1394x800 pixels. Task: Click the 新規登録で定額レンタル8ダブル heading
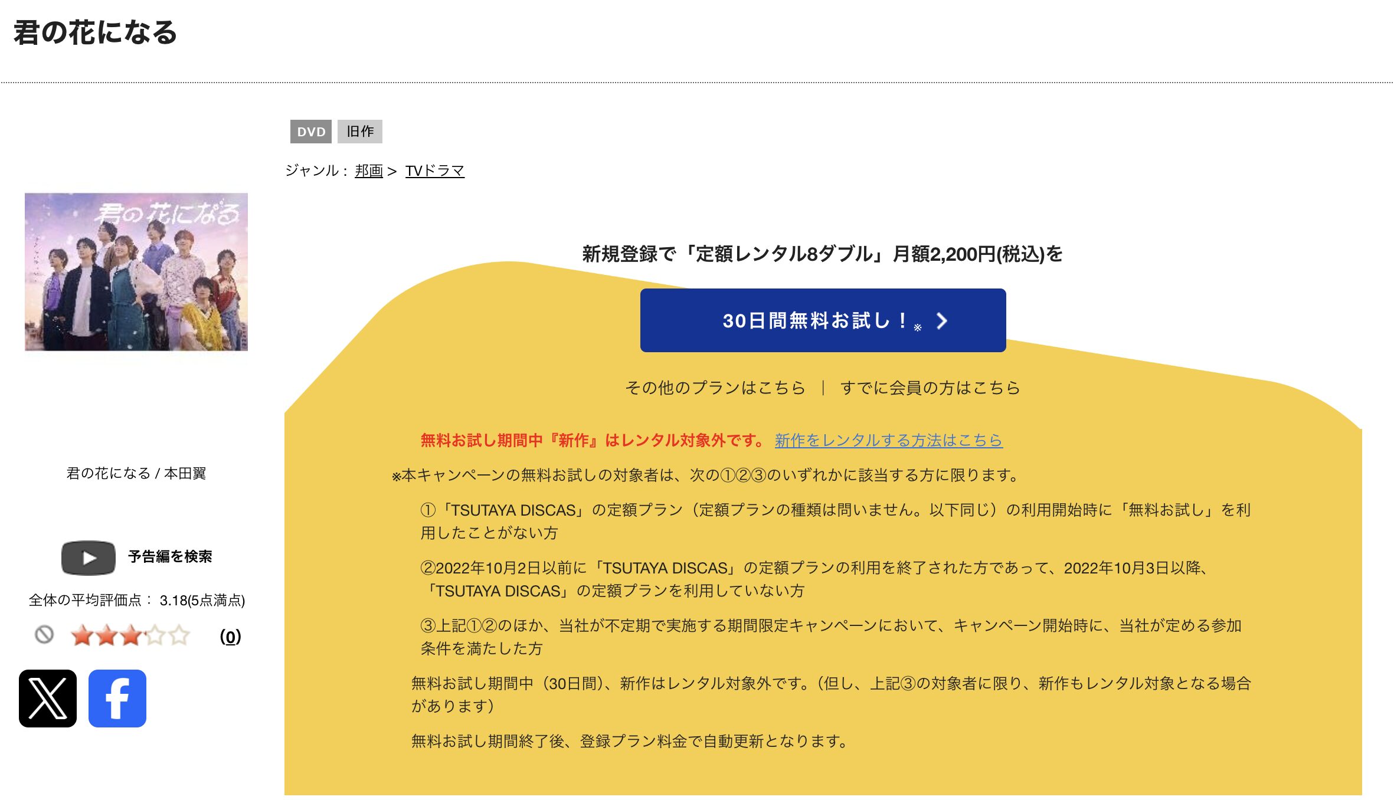pos(823,254)
